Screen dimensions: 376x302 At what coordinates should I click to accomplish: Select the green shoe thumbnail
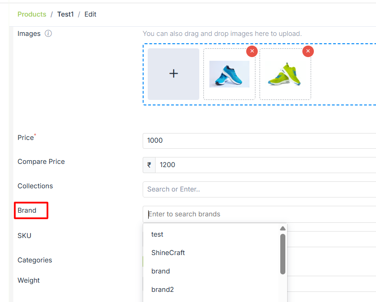click(285, 74)
